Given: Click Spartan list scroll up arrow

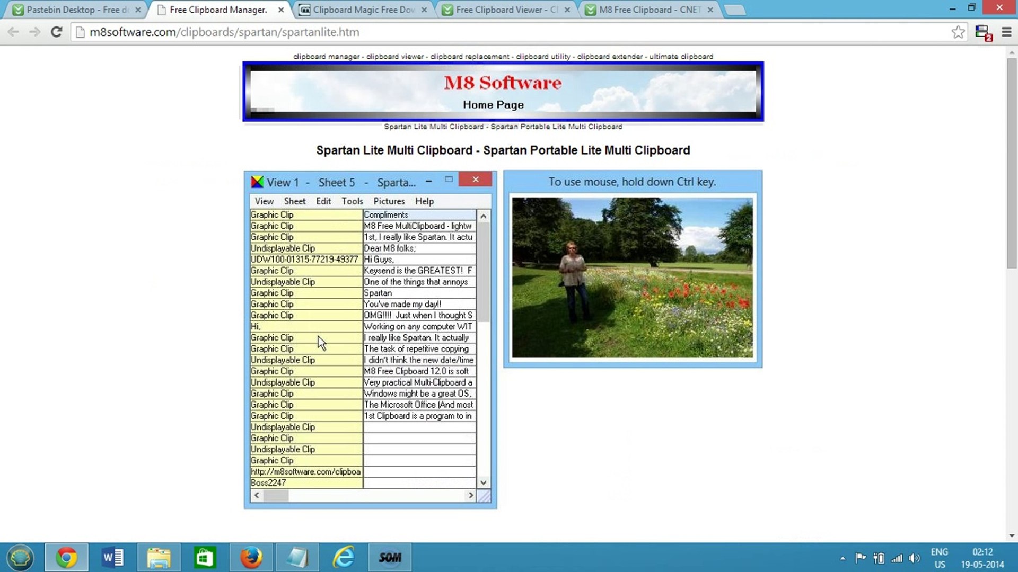Looking at the screenshot, I should point(483,216).
